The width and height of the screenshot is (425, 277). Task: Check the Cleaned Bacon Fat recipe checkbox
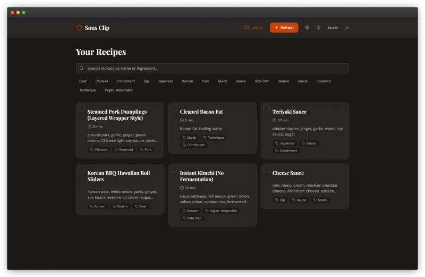click(174, 108)
